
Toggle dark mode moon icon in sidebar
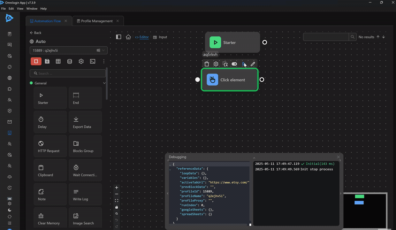tap(10, 210)
